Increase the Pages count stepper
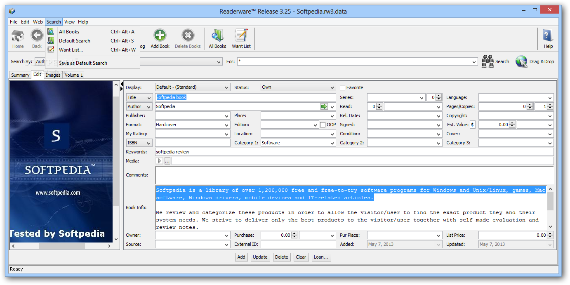 click(530, 105)
